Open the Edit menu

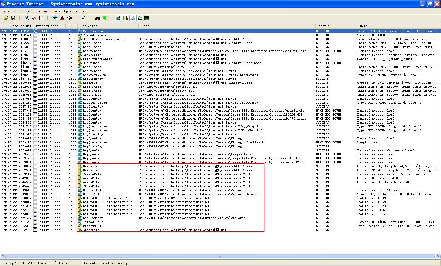tap(16, 11)
